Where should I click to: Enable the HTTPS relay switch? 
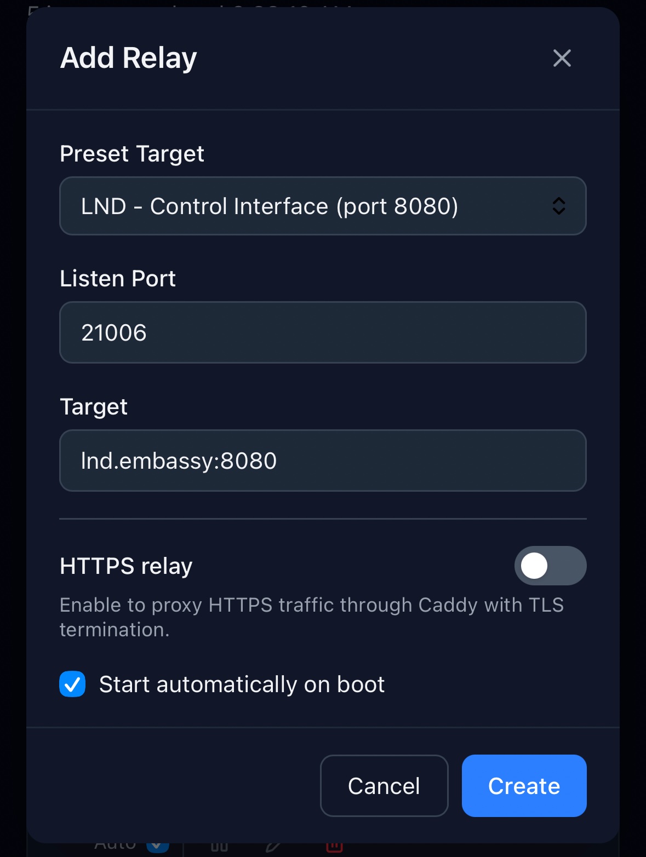550,566
